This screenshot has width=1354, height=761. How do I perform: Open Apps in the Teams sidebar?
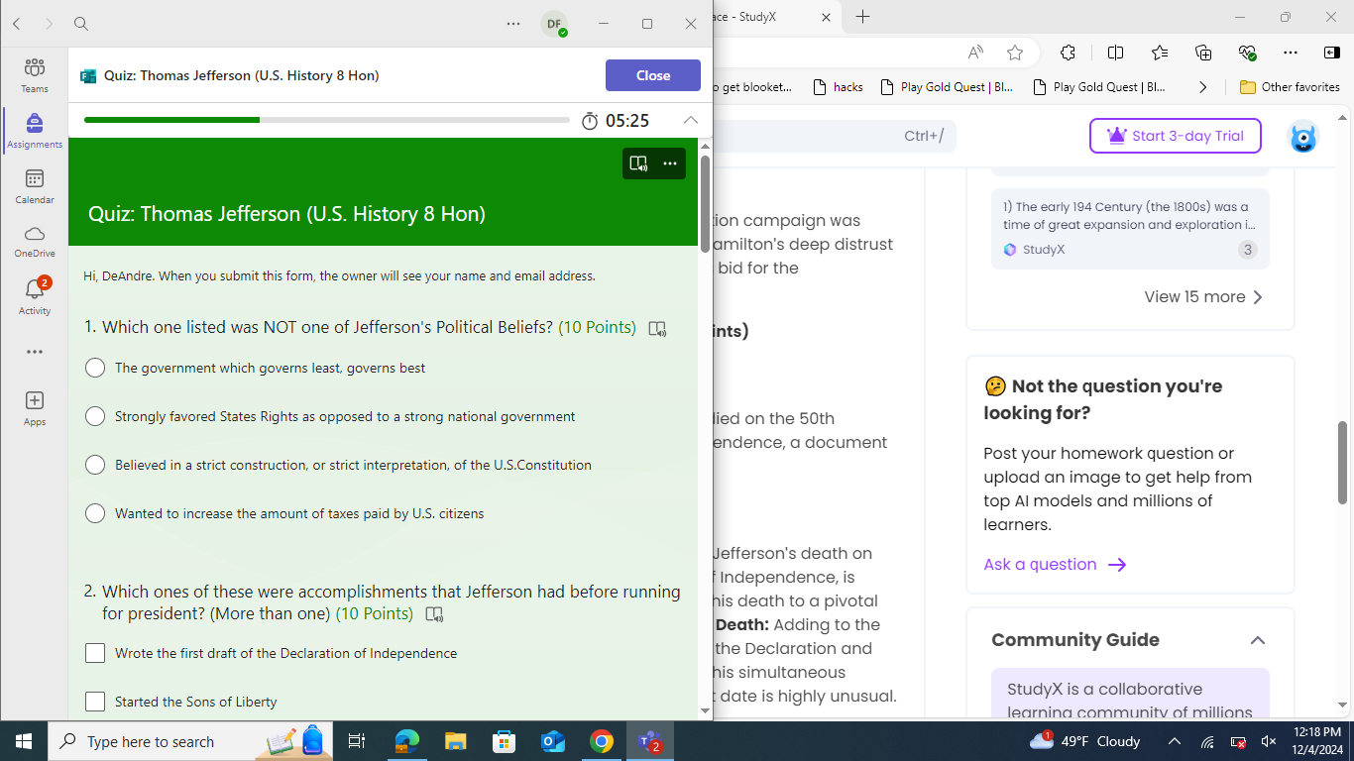(x=35, y=407)
